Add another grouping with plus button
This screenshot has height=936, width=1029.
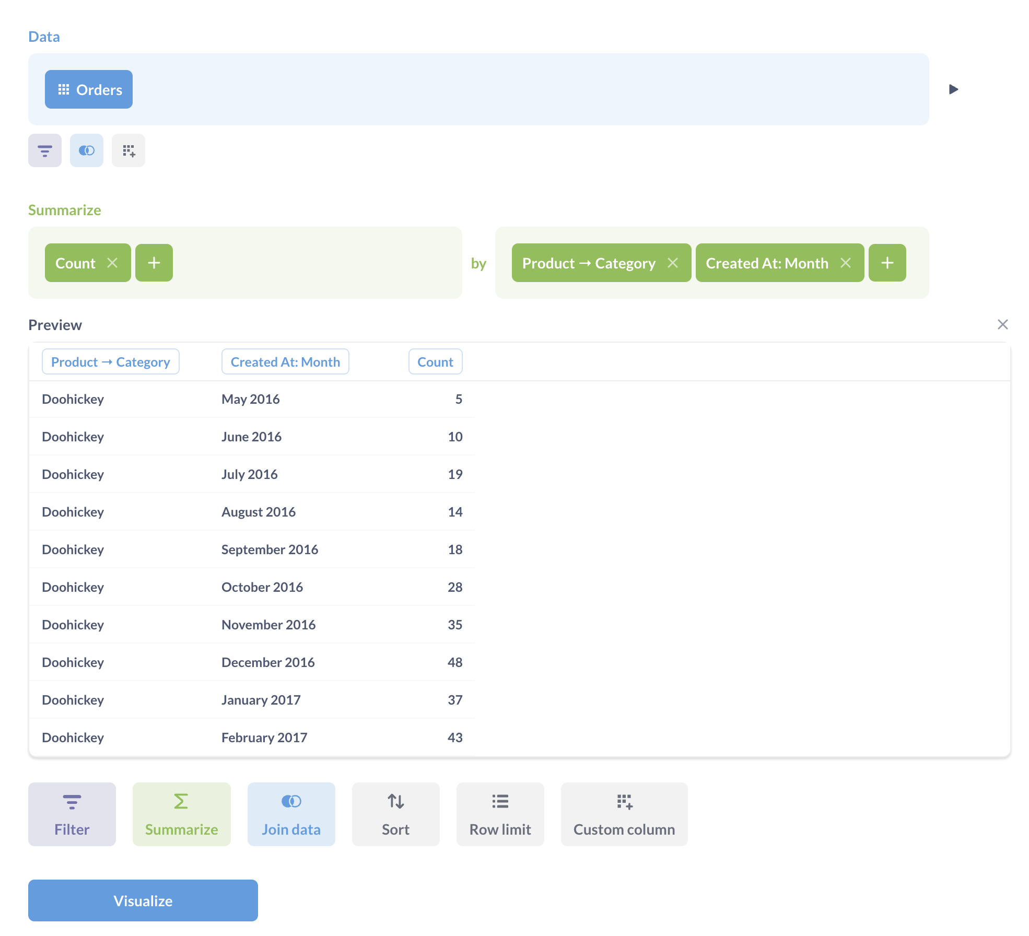click(887, 263)
